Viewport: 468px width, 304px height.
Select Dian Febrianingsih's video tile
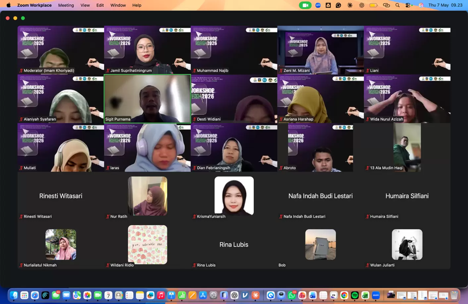coord(234,147)
